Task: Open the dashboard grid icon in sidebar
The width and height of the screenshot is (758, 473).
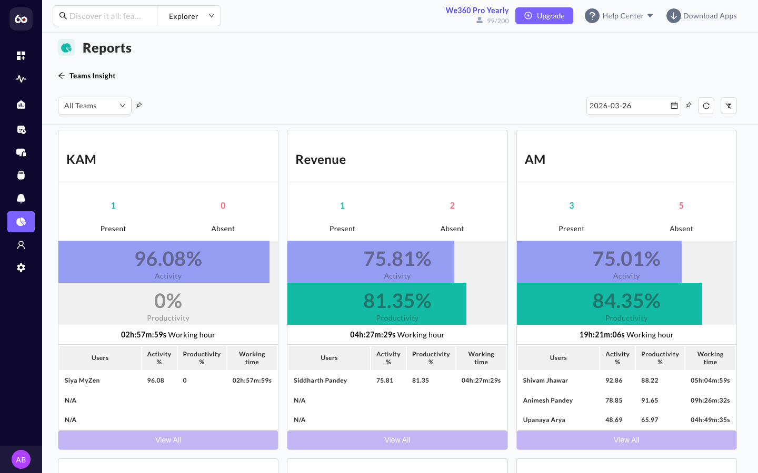Action: point(21,56)
